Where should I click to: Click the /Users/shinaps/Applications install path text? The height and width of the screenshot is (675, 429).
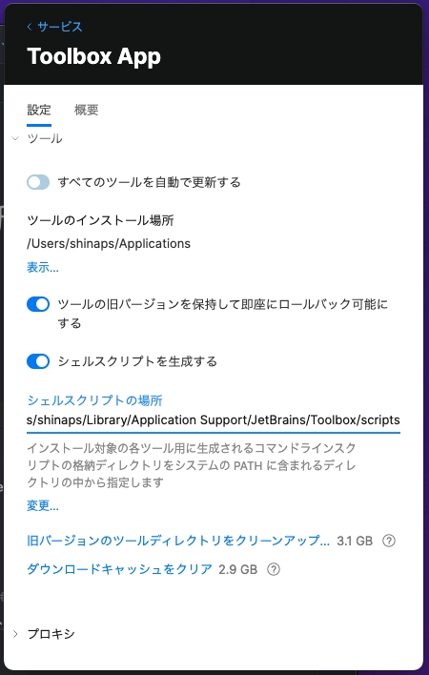109,244
